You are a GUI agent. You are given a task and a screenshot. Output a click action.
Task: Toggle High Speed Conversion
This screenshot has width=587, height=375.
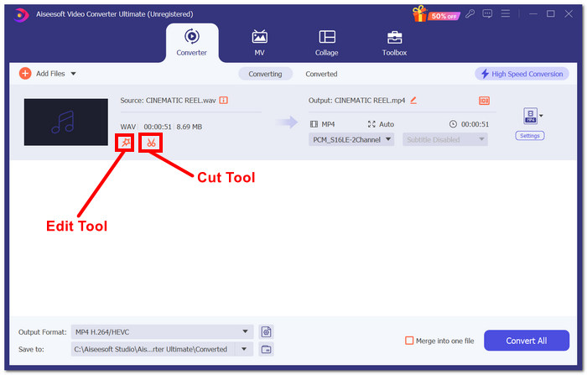click(522, 74)
